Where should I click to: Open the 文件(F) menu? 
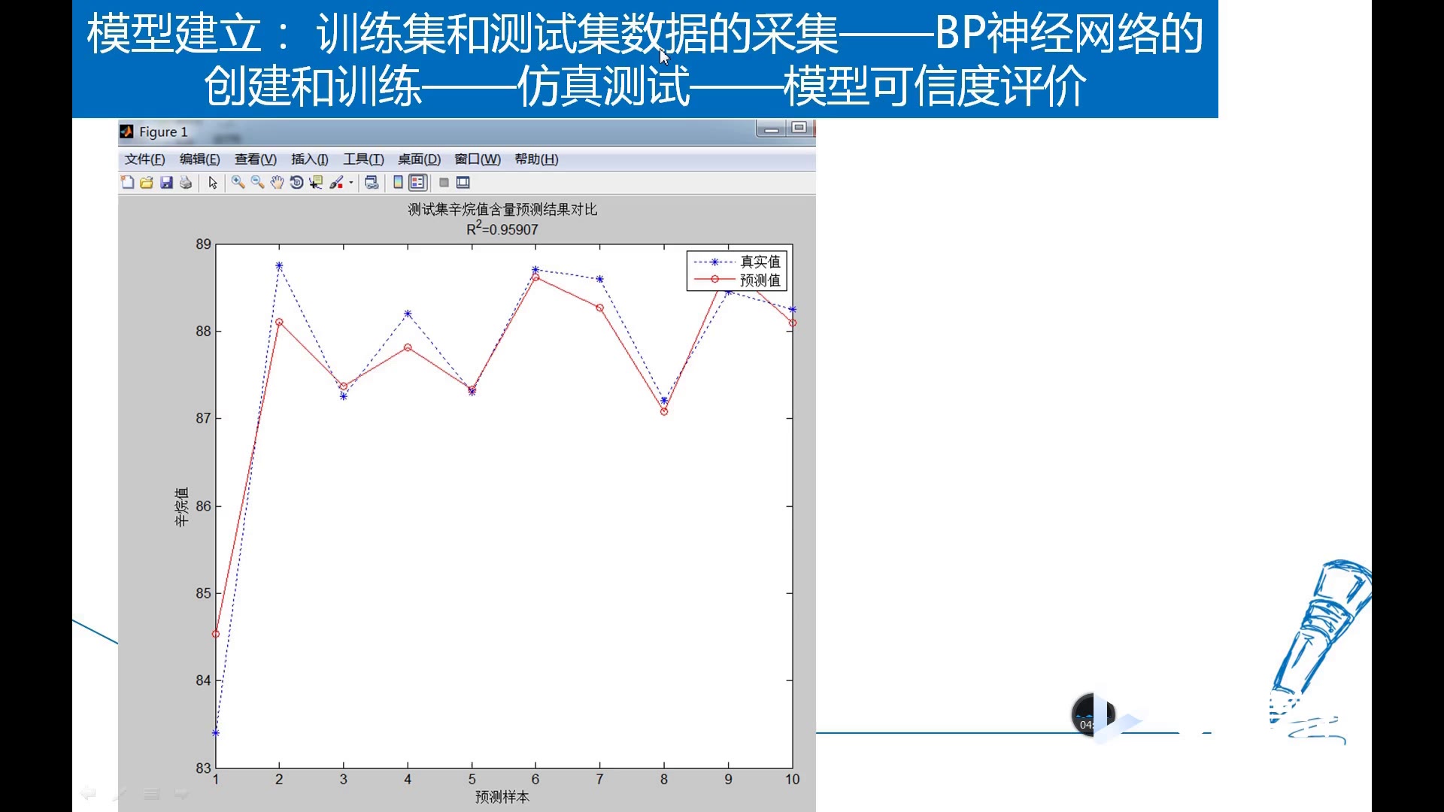click(143, 159)
